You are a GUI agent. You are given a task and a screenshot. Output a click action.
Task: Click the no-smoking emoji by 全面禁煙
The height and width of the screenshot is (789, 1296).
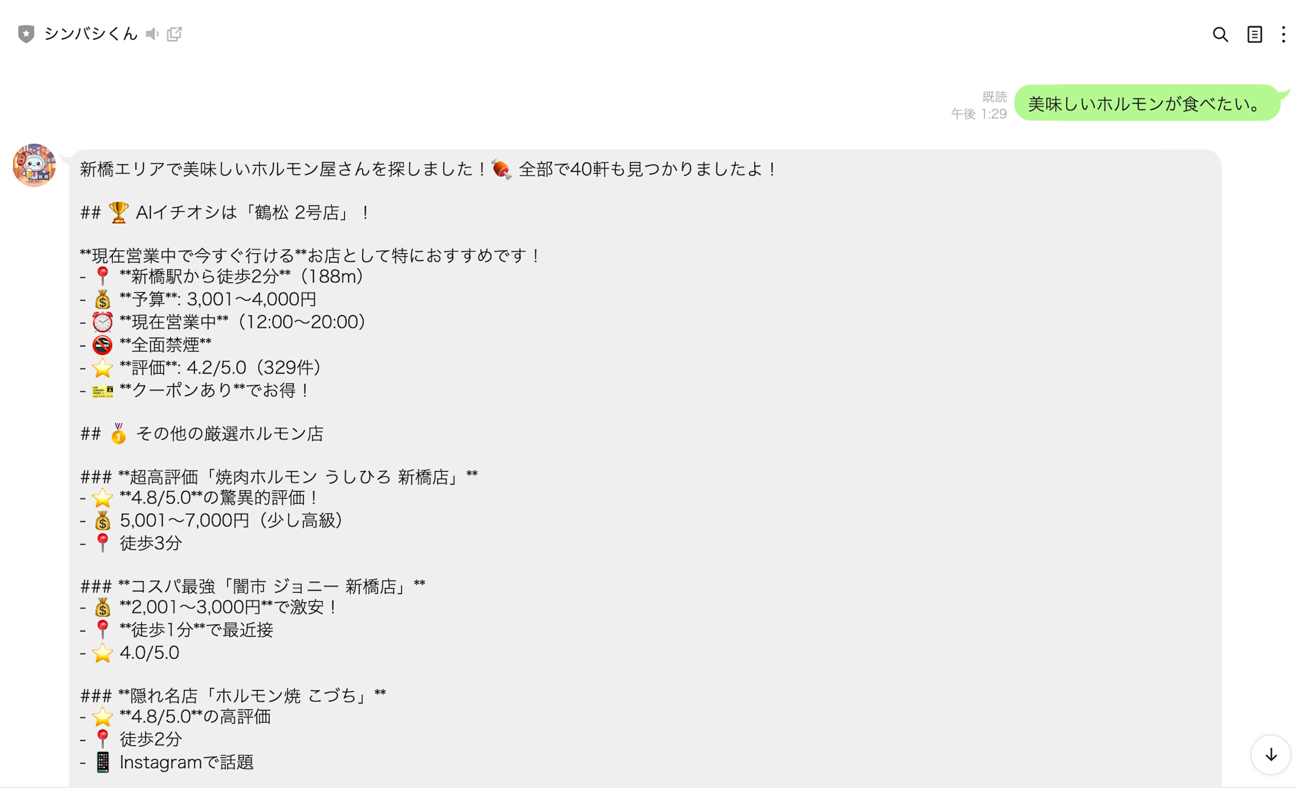tap(102, 345)
